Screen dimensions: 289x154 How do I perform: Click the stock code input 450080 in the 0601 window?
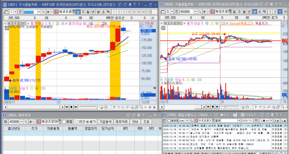[x=30, y=12]
